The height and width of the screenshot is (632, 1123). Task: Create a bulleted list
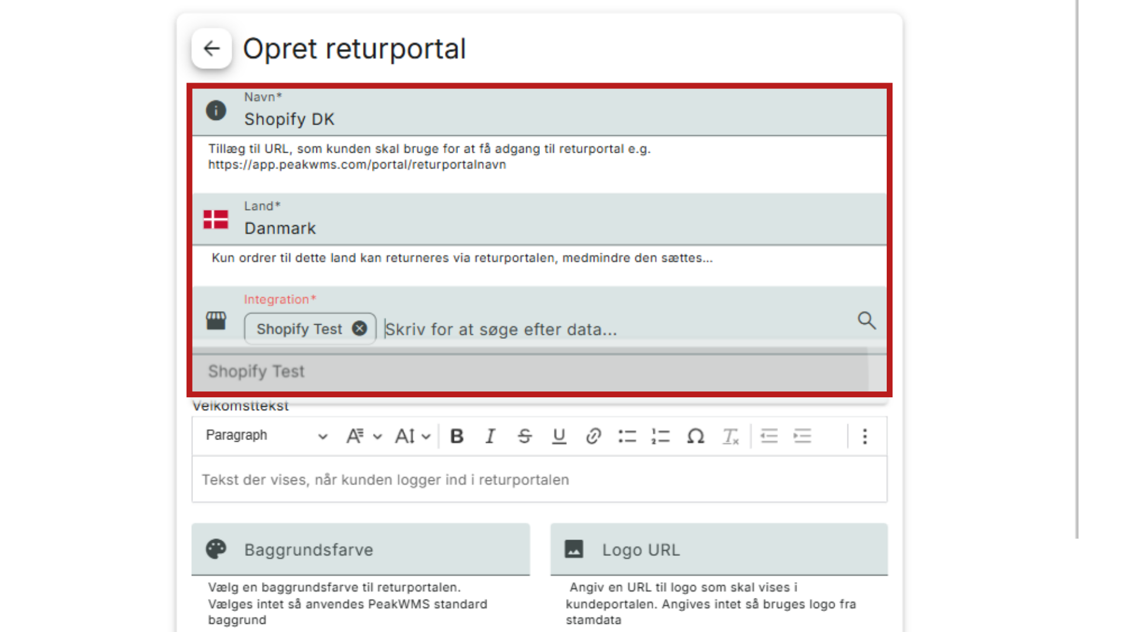click(627, 436)
